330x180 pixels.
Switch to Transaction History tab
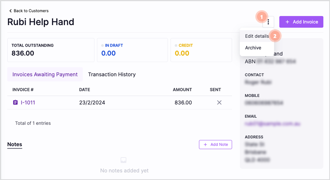click(x=112, y=75)
